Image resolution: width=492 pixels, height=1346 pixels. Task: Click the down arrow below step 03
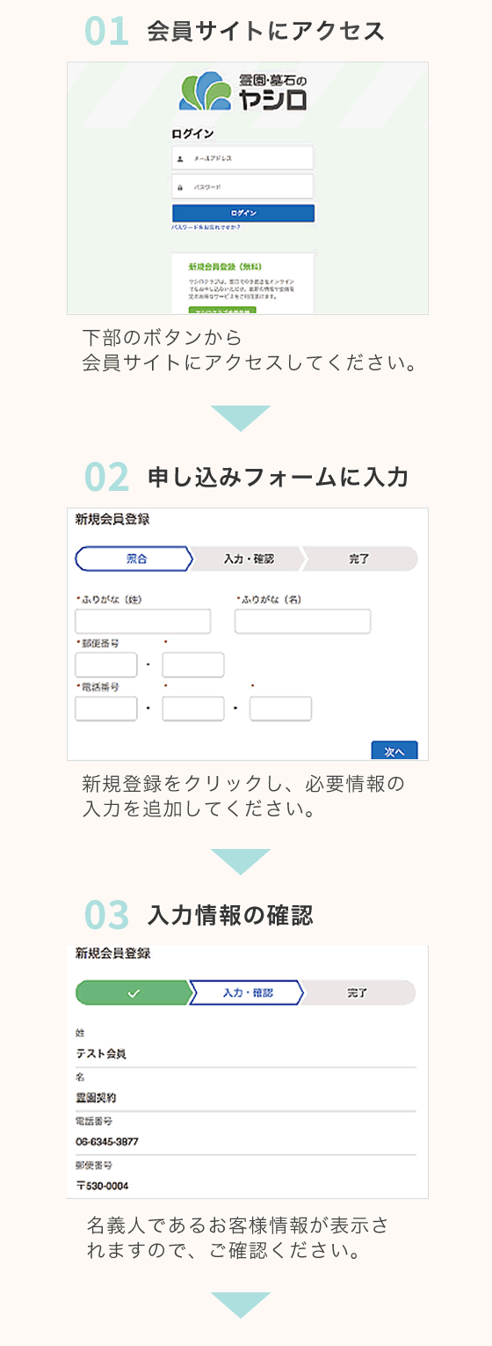pos(241,1305)
